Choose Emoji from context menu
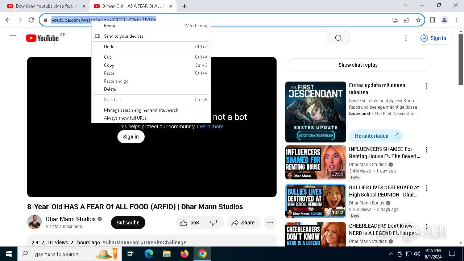 [151, 26]
